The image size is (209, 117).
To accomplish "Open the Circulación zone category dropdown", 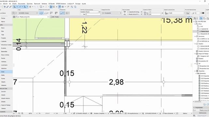I will pos(111,13).
